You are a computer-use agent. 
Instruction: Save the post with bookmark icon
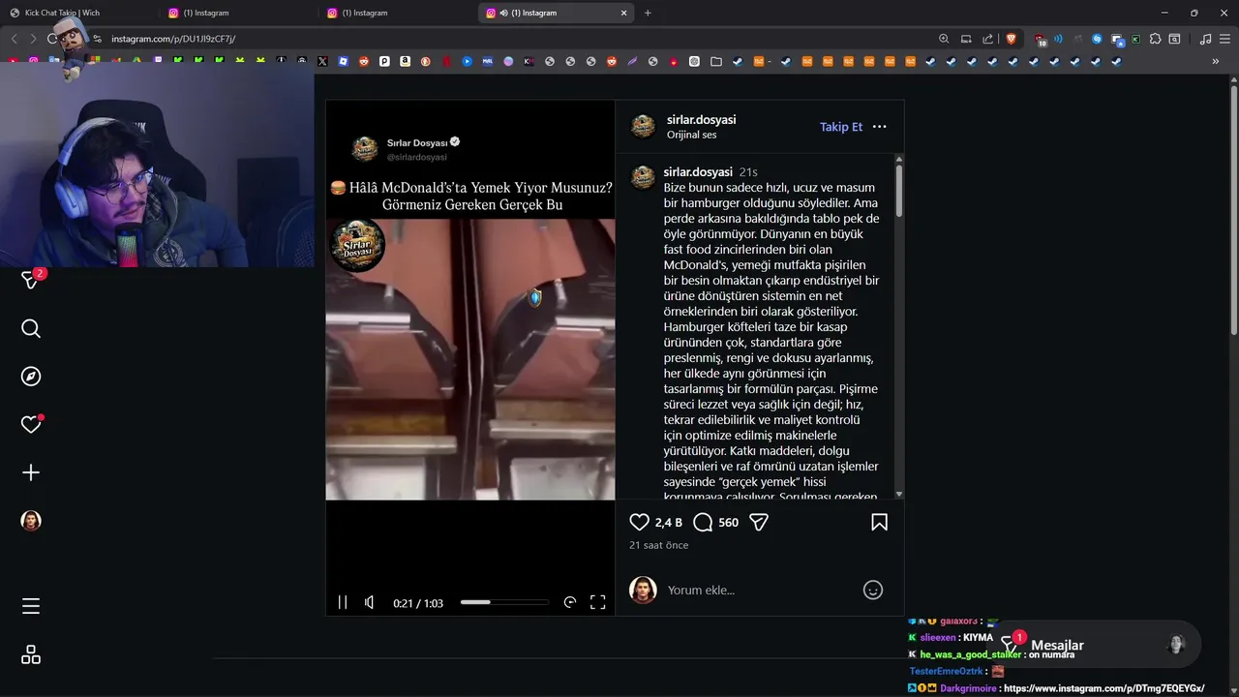coord(879,522)
